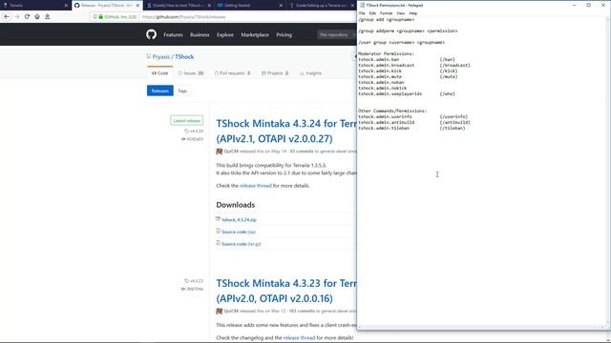611x343 pixels.
Task: Click Notepad horizontal scrollbar at bottom
Action: pos(481,327)
